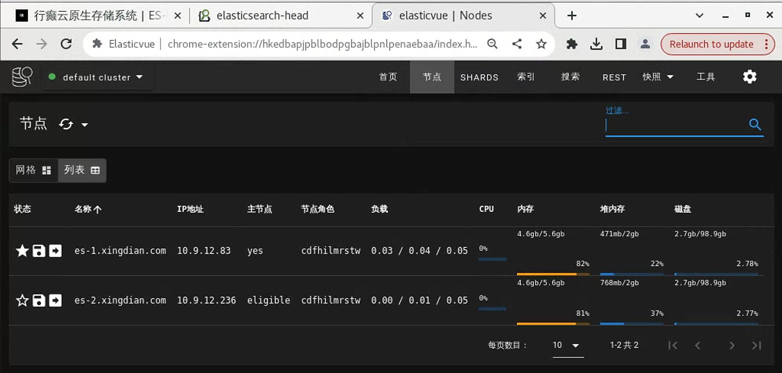Click the browser forward arrow
The image size is (782, 373).
[x=42, y=44]
